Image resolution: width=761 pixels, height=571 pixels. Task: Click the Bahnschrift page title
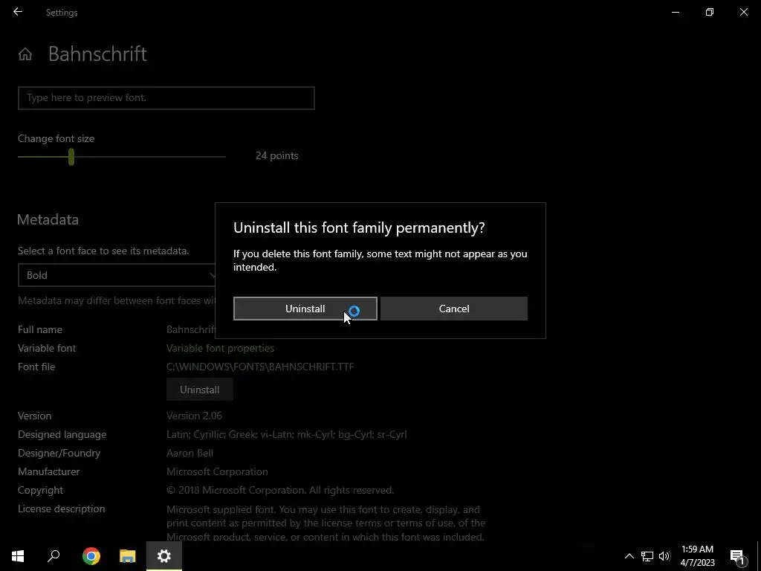pyautogui.click(x=97, y=54)
